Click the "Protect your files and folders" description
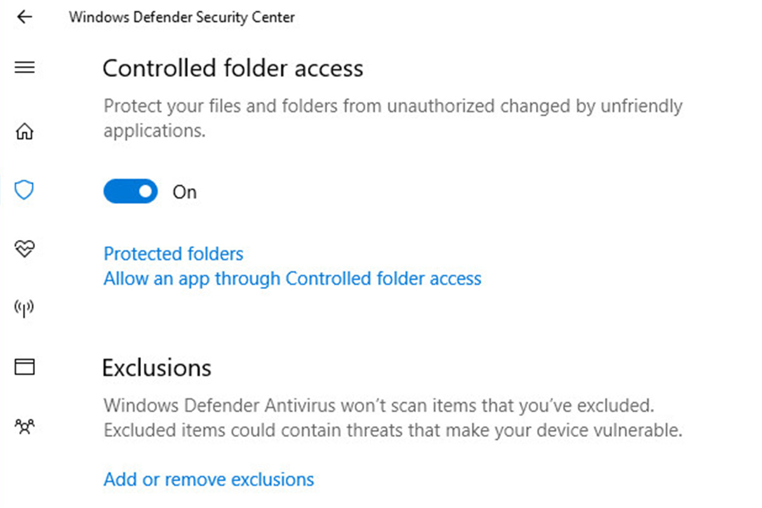Viewport: 762px width, 508px height. coord(392,106)
